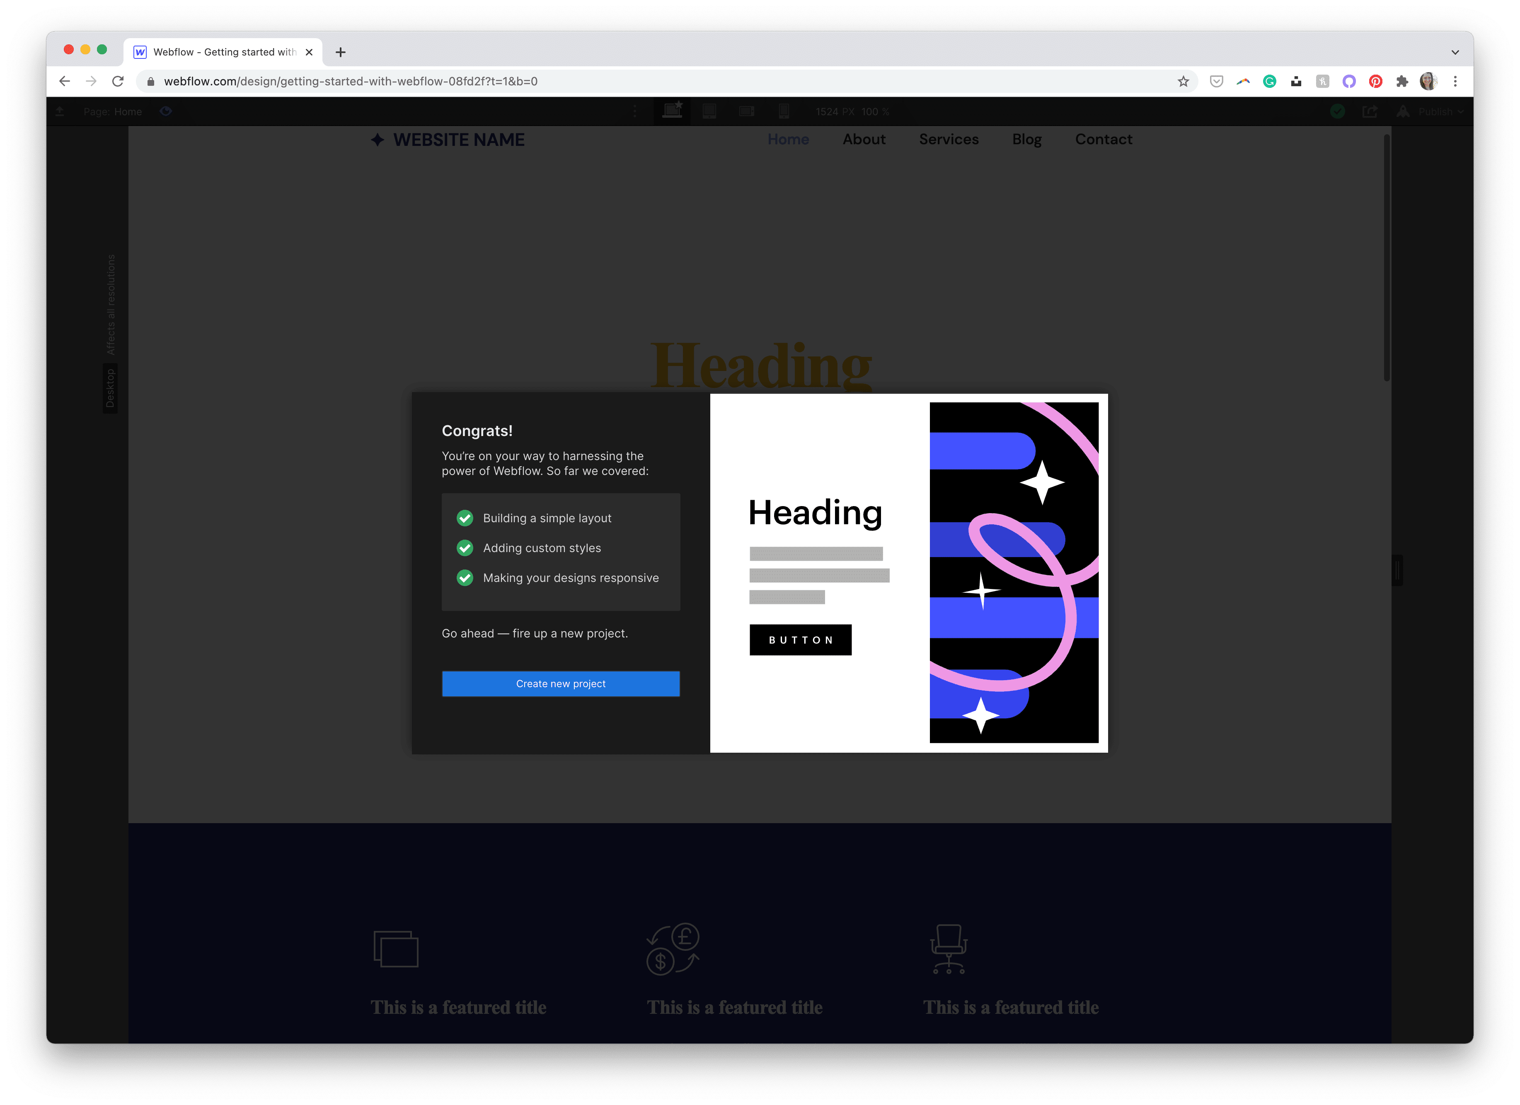Image resolution: width=1520 pixels, height=1105 pixels.
Task: Click the checkmark for Making your designs responsive
Action: point(465,577)
